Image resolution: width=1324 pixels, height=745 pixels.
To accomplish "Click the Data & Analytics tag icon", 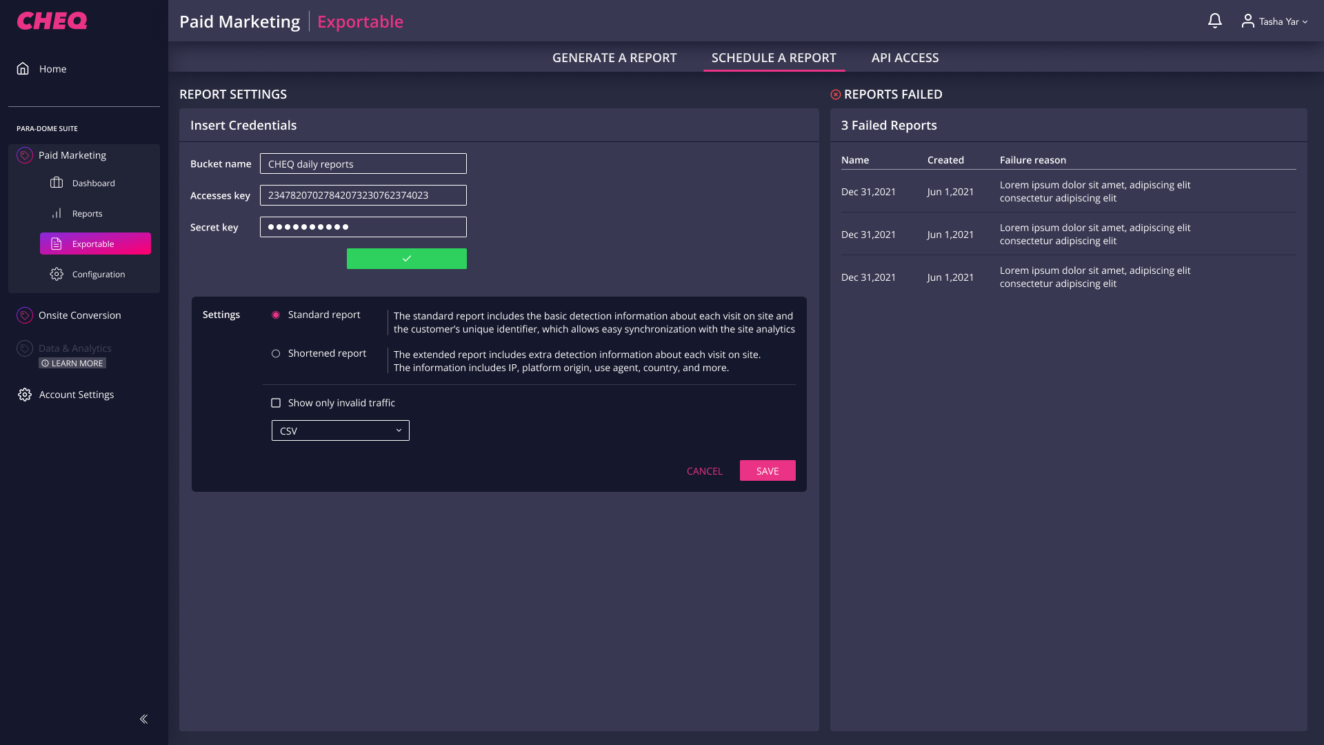I will 25,348.
